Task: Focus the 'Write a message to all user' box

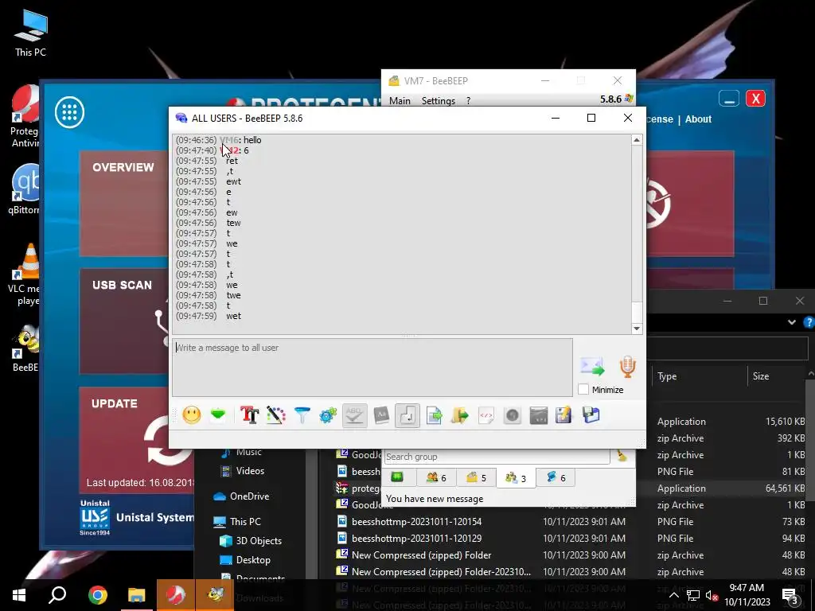Action: coord(372,368)
